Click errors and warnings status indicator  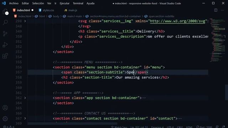coord(9,127)
